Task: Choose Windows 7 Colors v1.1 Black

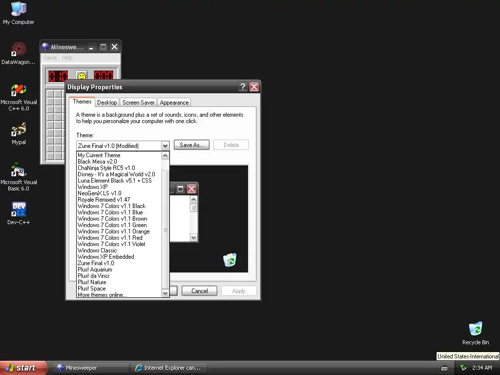Action: point(119,207)
